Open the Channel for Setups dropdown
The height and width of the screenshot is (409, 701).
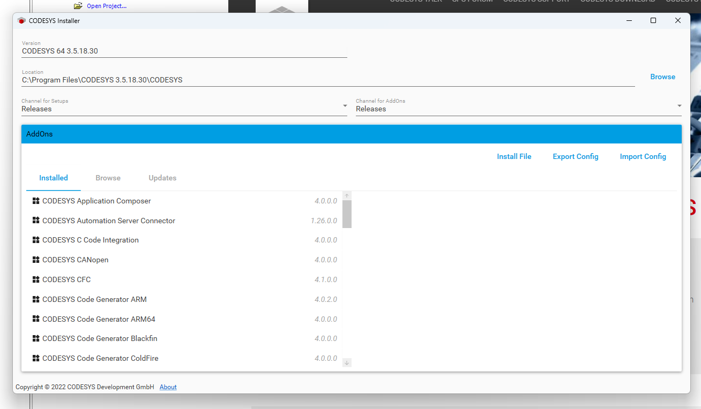point(184,106)
